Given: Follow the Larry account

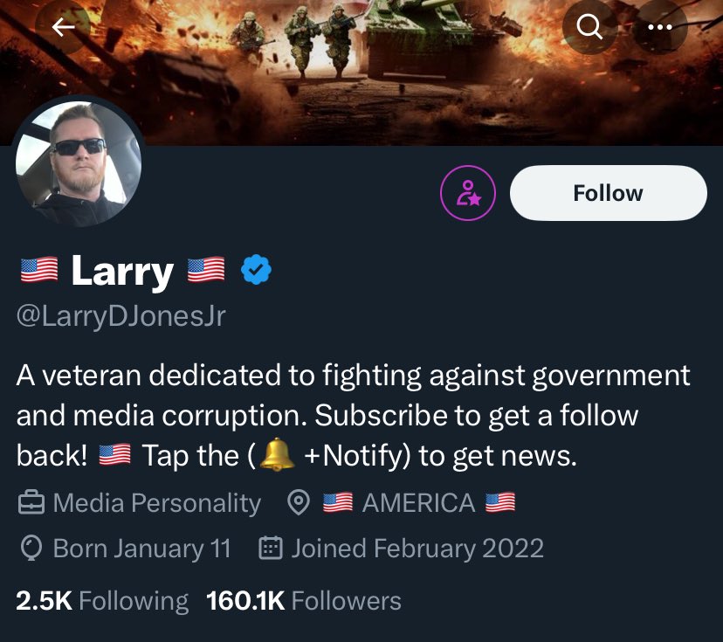Looking at the screenshot, I should pyautogui.click(x=609, y=193).
